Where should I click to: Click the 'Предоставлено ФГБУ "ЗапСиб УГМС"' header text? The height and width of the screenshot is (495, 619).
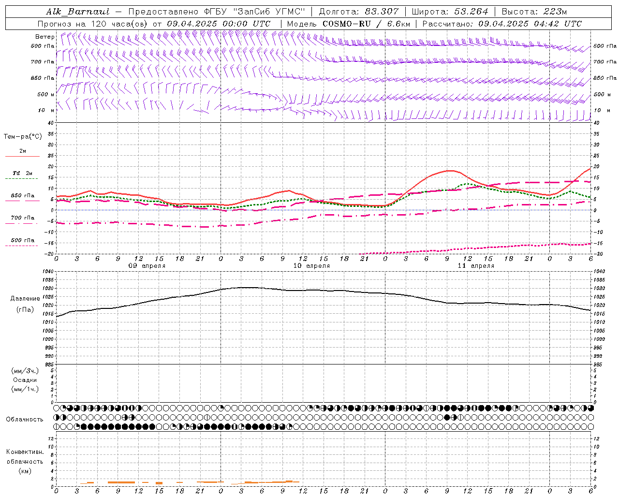(217, 12)
